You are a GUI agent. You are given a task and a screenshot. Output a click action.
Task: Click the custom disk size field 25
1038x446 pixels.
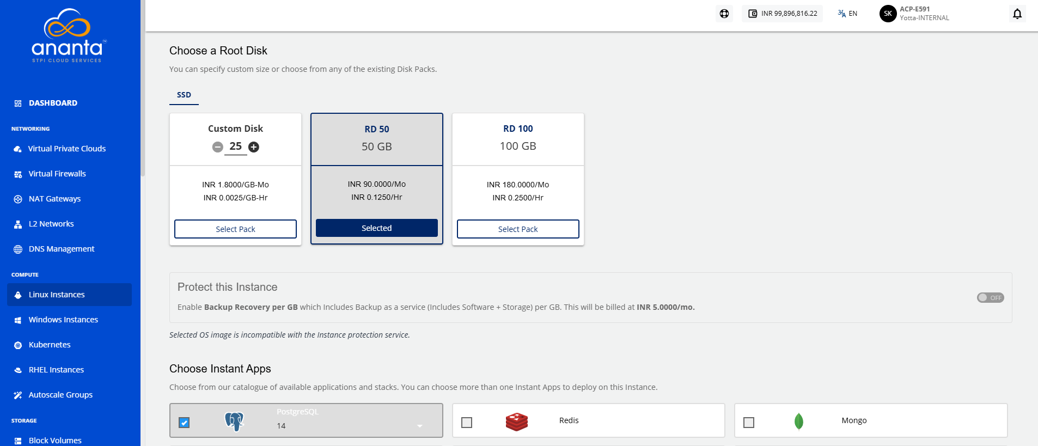[235, 146]
